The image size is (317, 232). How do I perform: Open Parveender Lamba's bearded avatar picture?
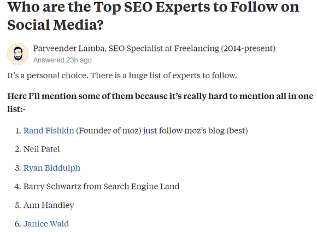click(x=18, y=54)
